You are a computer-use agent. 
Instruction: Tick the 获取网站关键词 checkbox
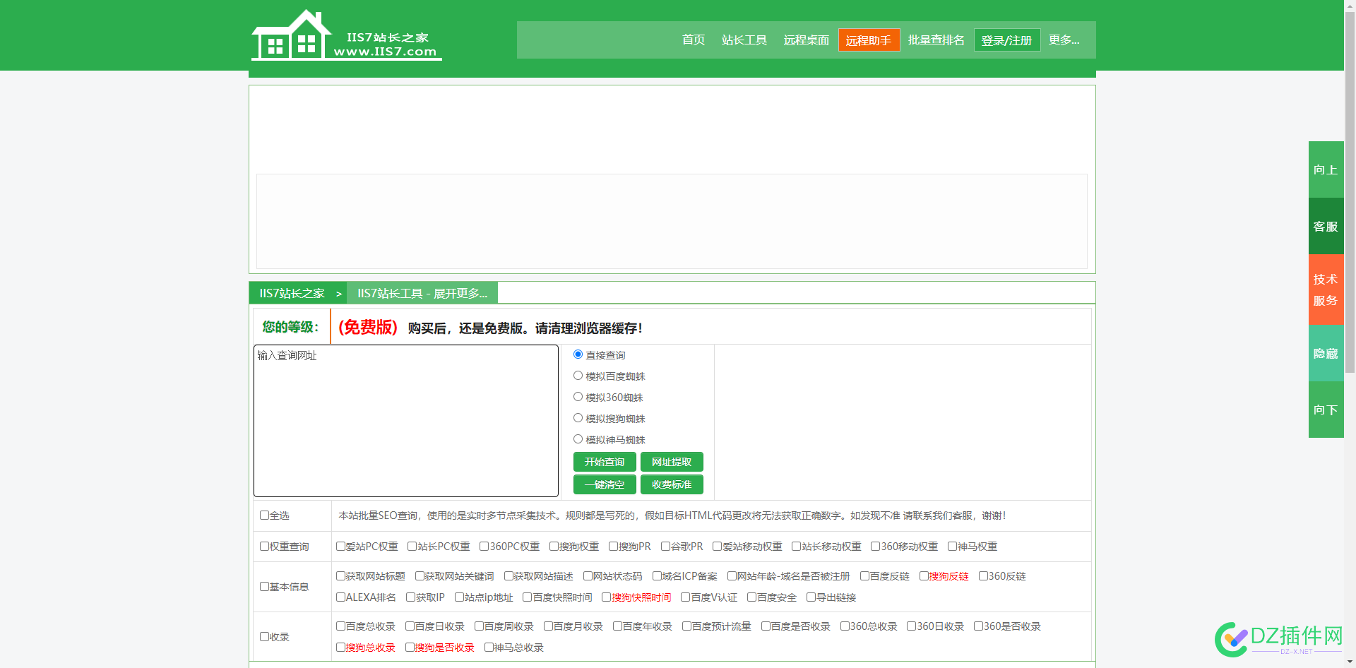(x=420, y=576)
